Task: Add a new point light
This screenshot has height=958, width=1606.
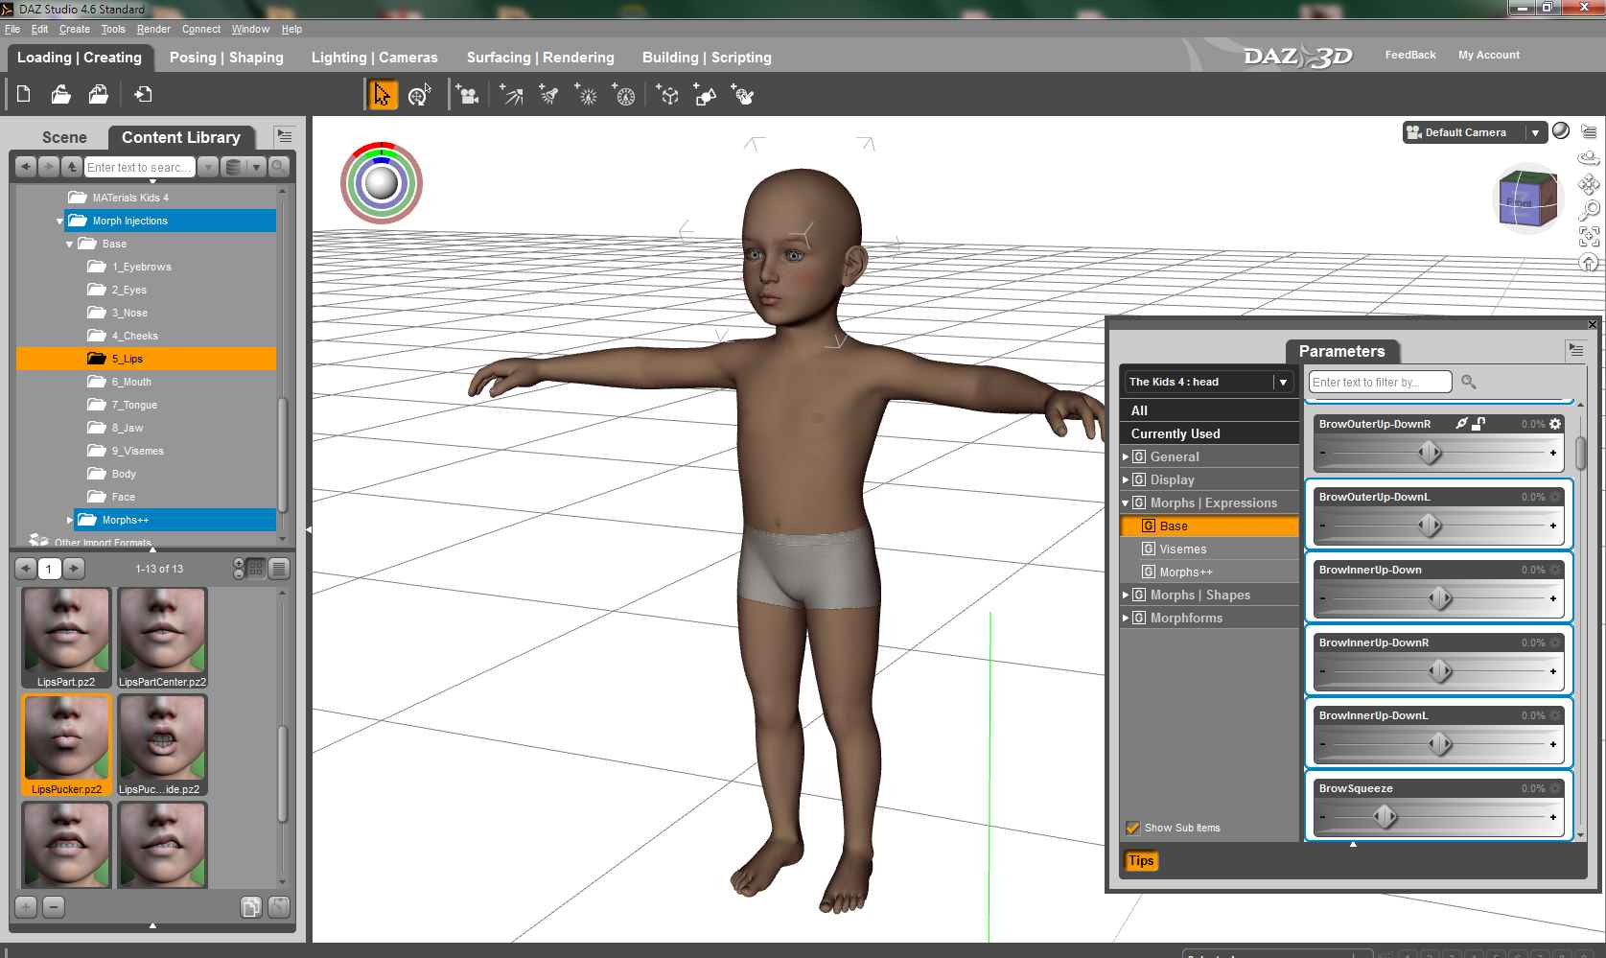Action: click(x=586, y=95)
